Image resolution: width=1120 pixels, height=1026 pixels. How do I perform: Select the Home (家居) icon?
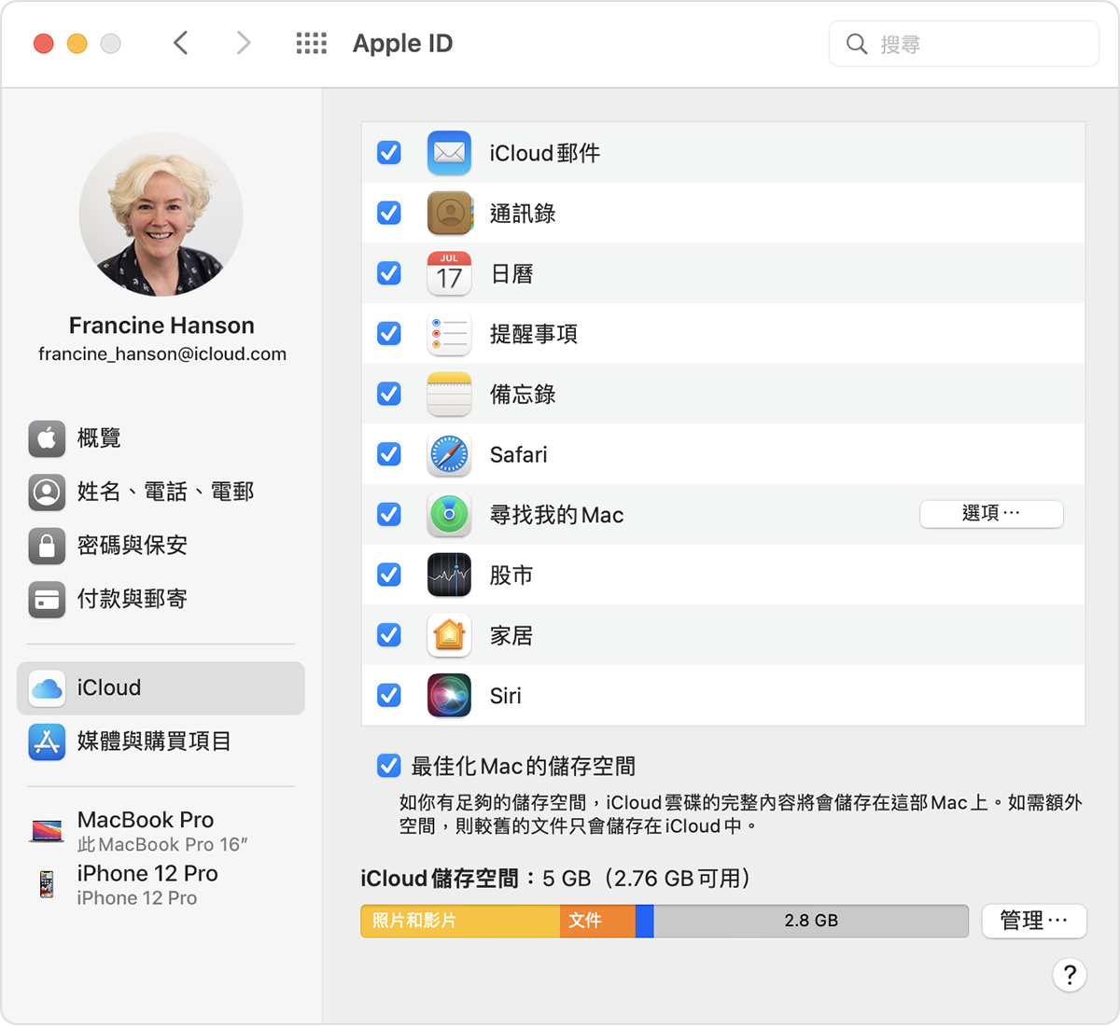click(449, 635)
